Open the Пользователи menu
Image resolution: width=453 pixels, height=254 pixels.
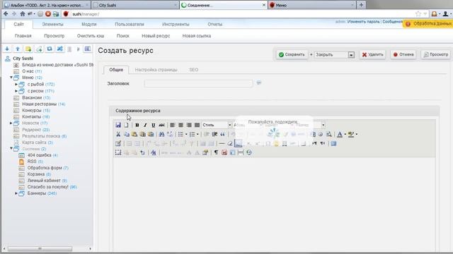click(130, 25)
